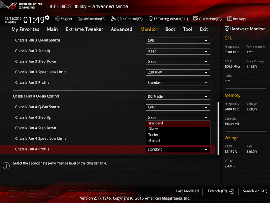Open Chassis Fan 3 Speed Low Limit dropdown
270x203 pixels.
[x=178, y=72]
